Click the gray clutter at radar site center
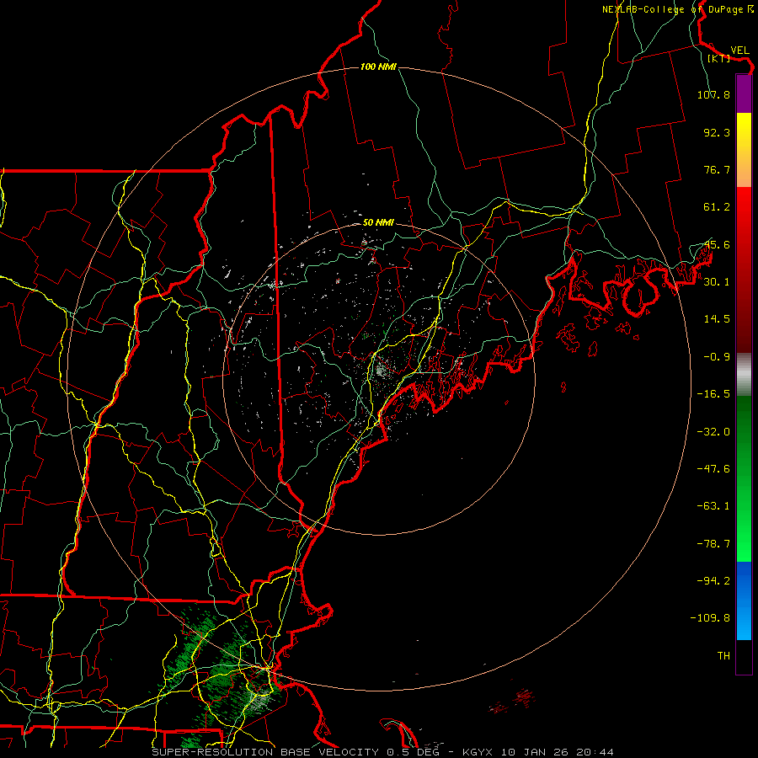758x758 pixels. click(x=382, y=371)
